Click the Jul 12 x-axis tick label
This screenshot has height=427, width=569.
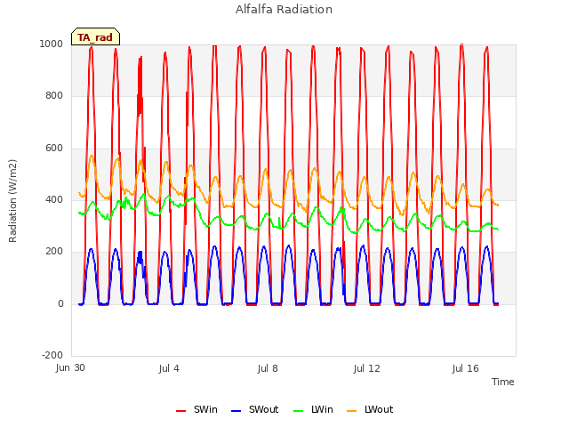(x=366, y=368)
